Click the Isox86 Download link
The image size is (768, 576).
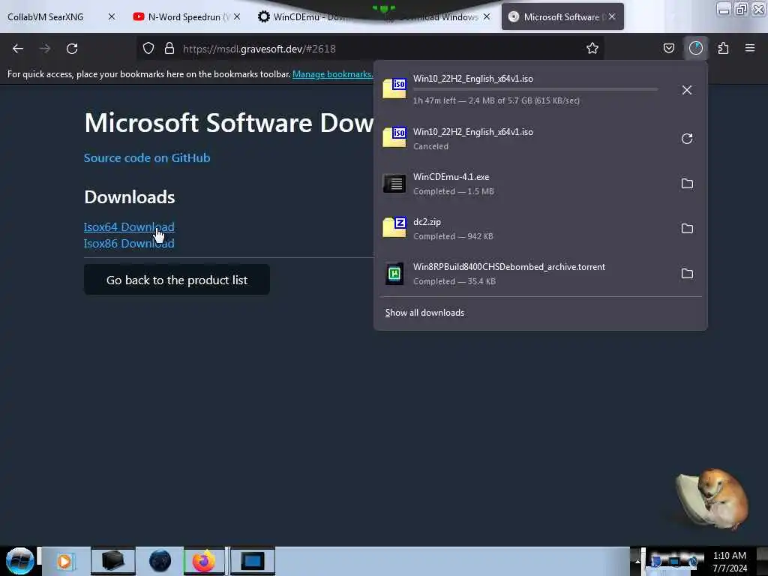pyautogui.click(x=129, y=244)
